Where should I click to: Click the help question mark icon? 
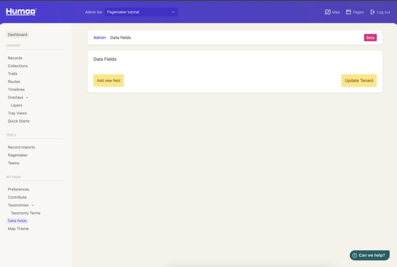[354, 255]
